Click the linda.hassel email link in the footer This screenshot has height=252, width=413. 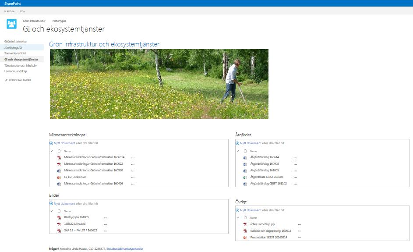124,248
